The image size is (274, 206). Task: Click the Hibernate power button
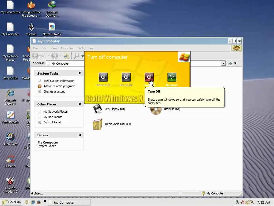tap(103, 77)
